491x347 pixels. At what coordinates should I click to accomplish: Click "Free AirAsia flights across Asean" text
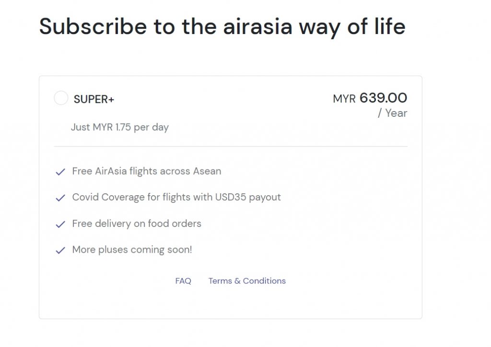pyautogui.click(x=147, y=171)
